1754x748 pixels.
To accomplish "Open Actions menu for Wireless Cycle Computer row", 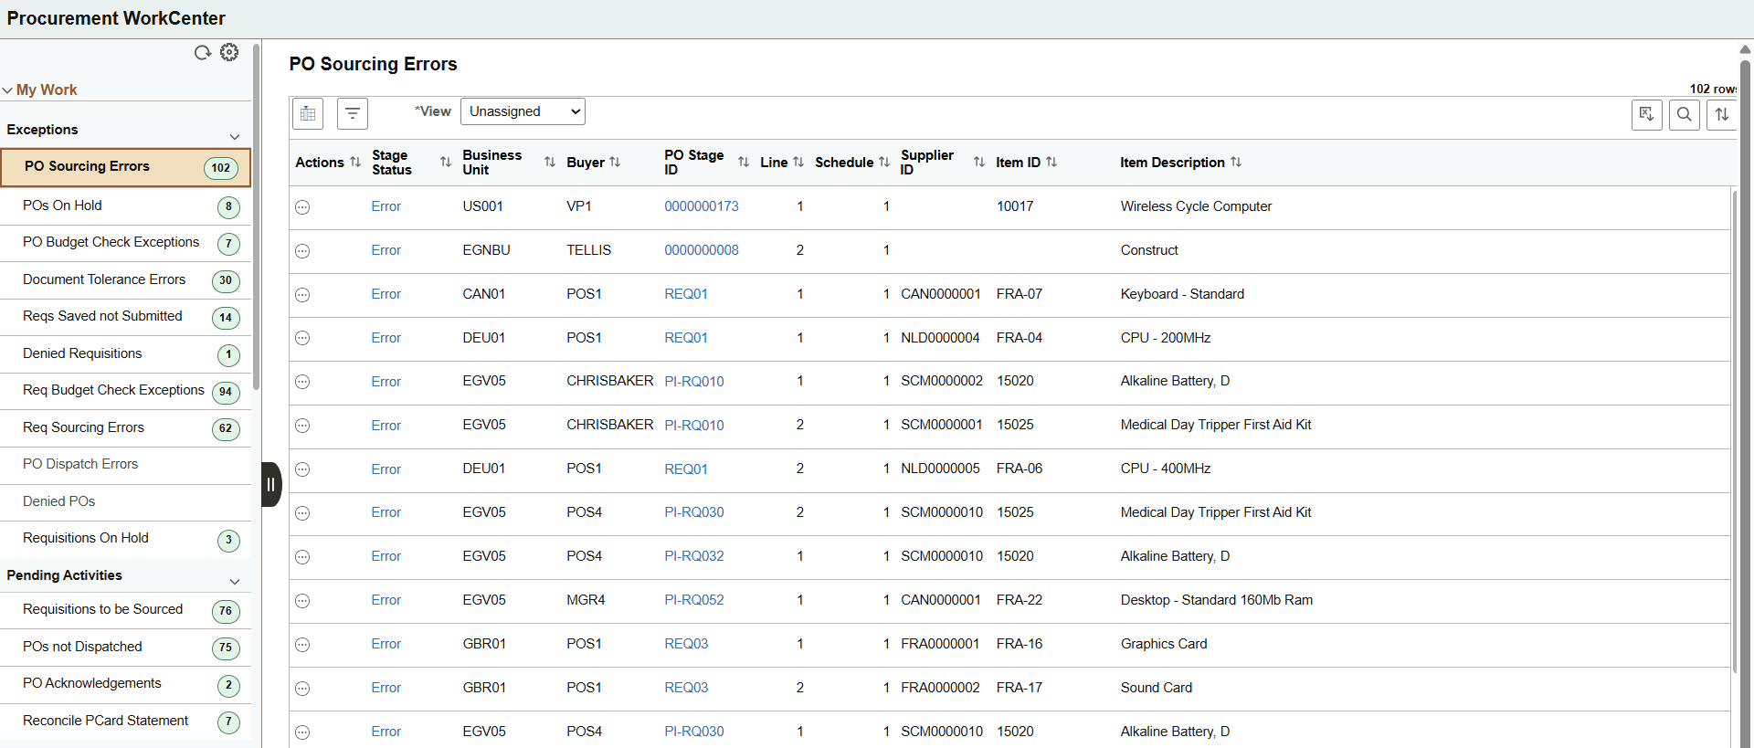I will (302, 207).
